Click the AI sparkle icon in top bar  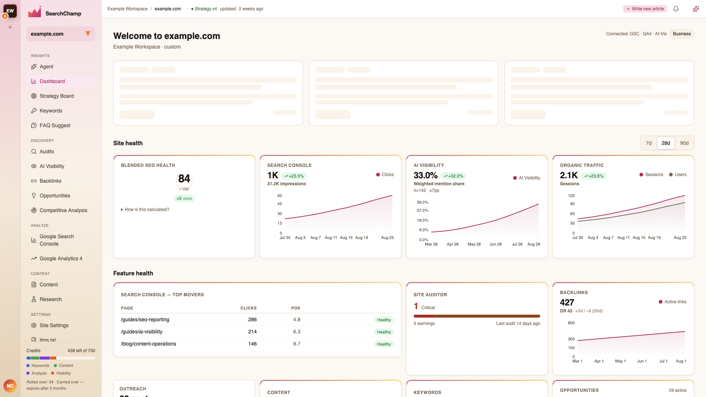pos(696,9)
